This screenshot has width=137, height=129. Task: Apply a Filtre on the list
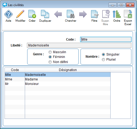point(95,14)
